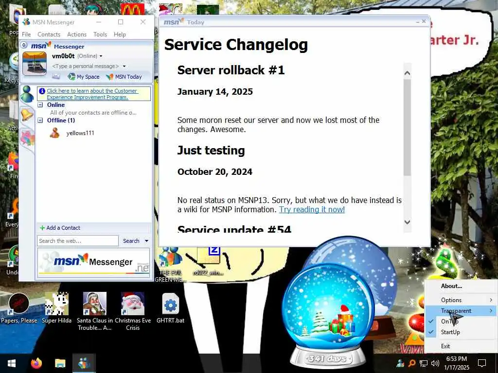The image size is (498, 373).
Task: Open the volume speaker tray icon
Action: (x=435, y=363)
